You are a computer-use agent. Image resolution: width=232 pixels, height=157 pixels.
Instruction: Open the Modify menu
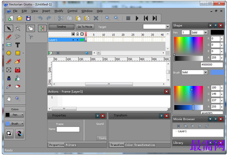point(59,11)
